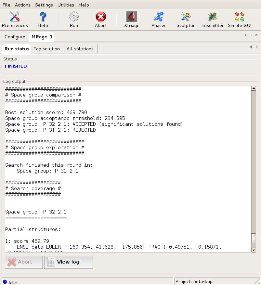This screenshot has height=285, width=261.
Task: Launch Xtriage tool
Action: pos(131,19)
